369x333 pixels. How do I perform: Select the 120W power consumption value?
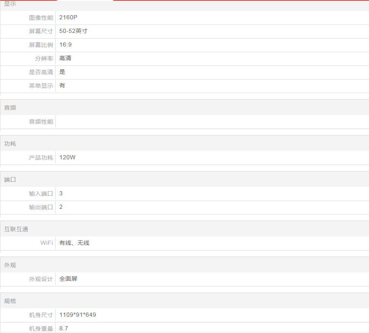tap(67, 157)
